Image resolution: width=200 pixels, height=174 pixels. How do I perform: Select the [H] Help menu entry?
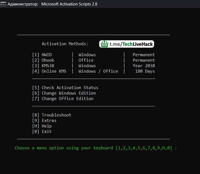point(42,126)
